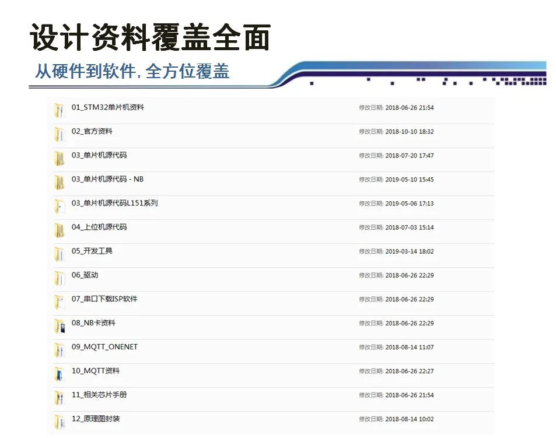This screenshot has height=438, width=556.
Task: Open the 07_串口下载ISP软件 folder icon
Action: [59, 302]
